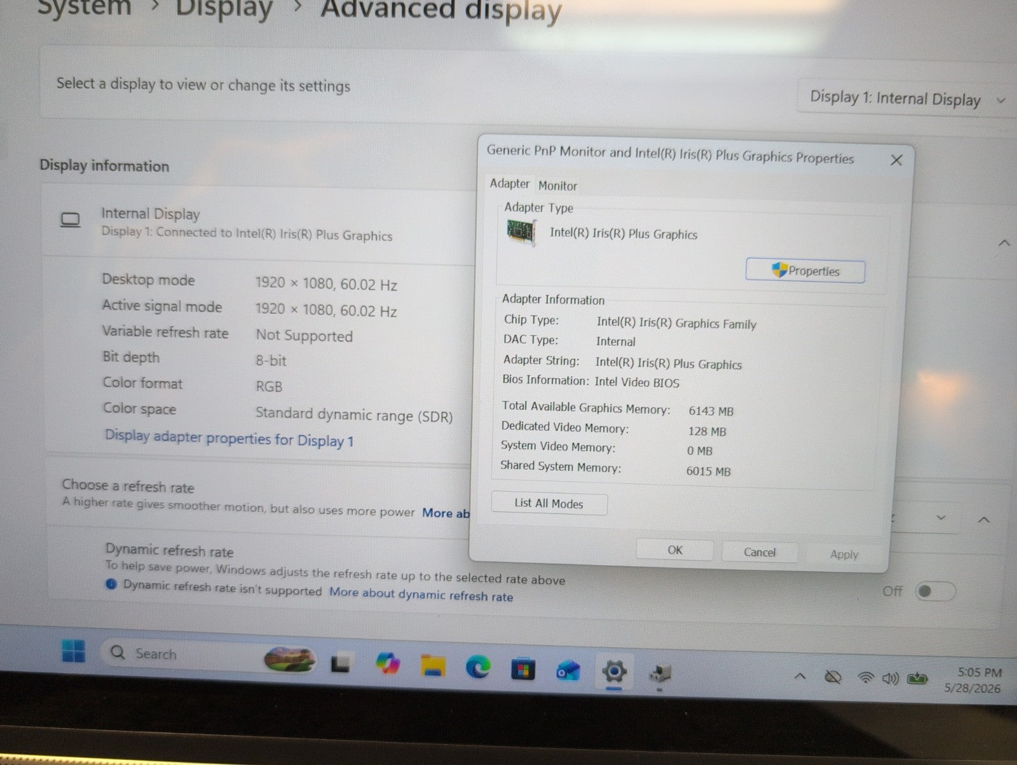This screenshot has width=1017, height=765.
Task: Confirm the dialog with OK
Action: 674,550
